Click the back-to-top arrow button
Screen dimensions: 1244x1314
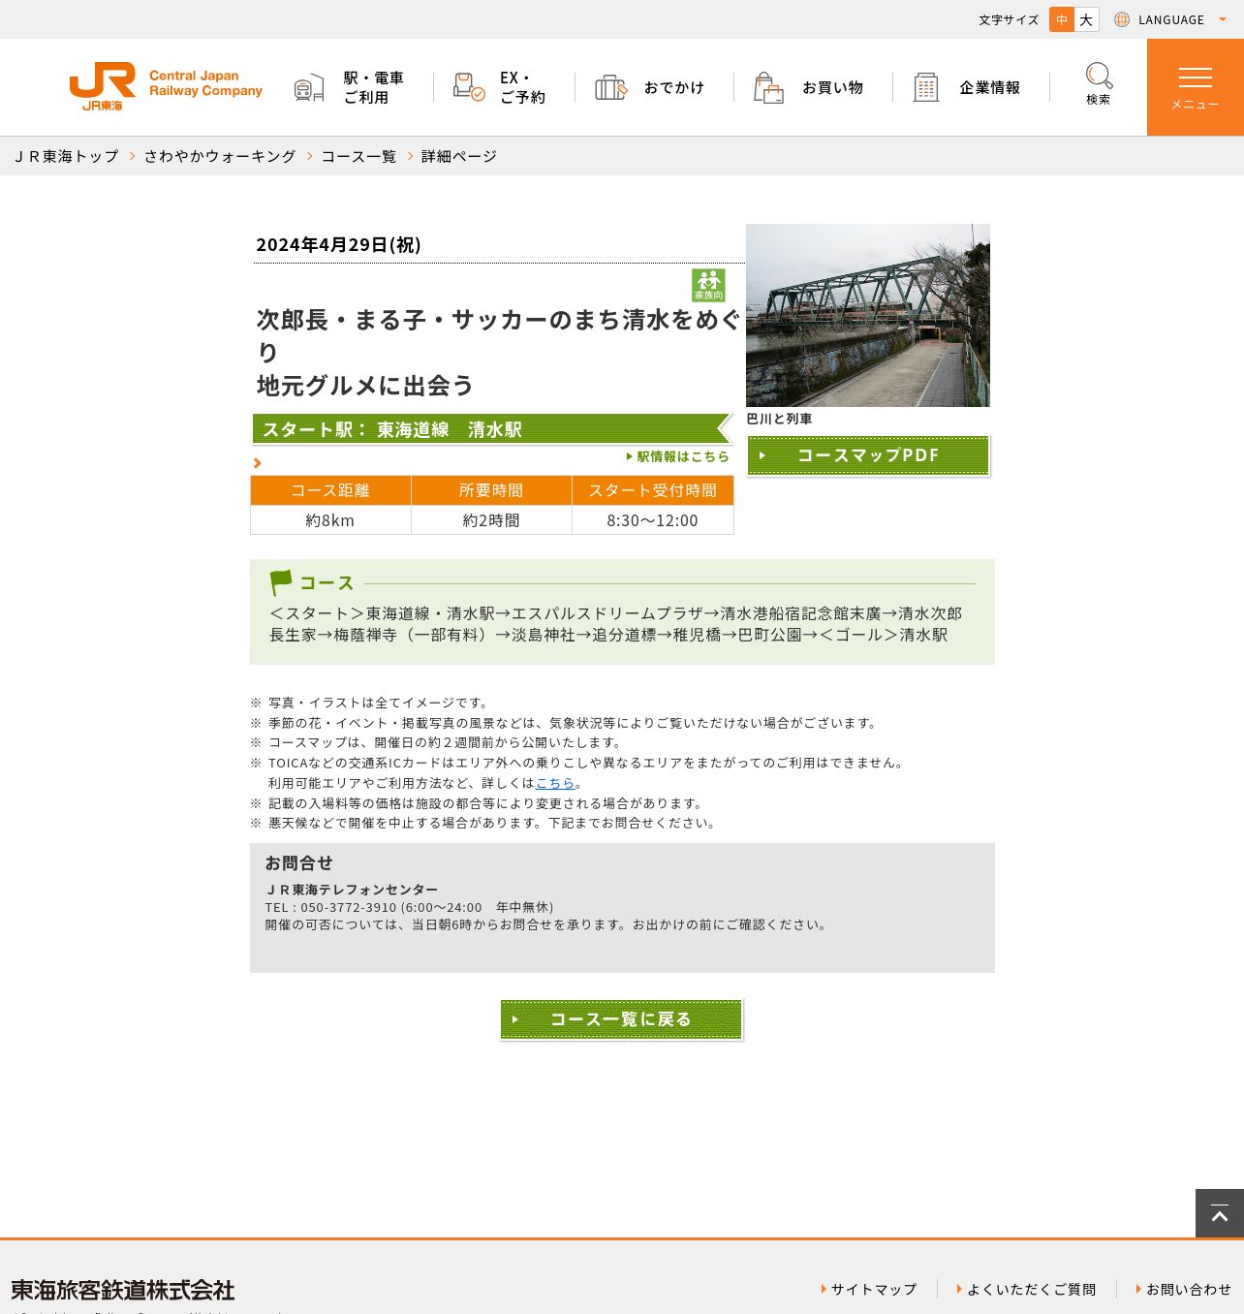pos(1220,1213)
